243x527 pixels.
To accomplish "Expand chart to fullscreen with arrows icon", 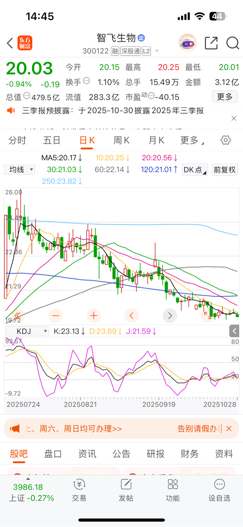I will (208, 316).
